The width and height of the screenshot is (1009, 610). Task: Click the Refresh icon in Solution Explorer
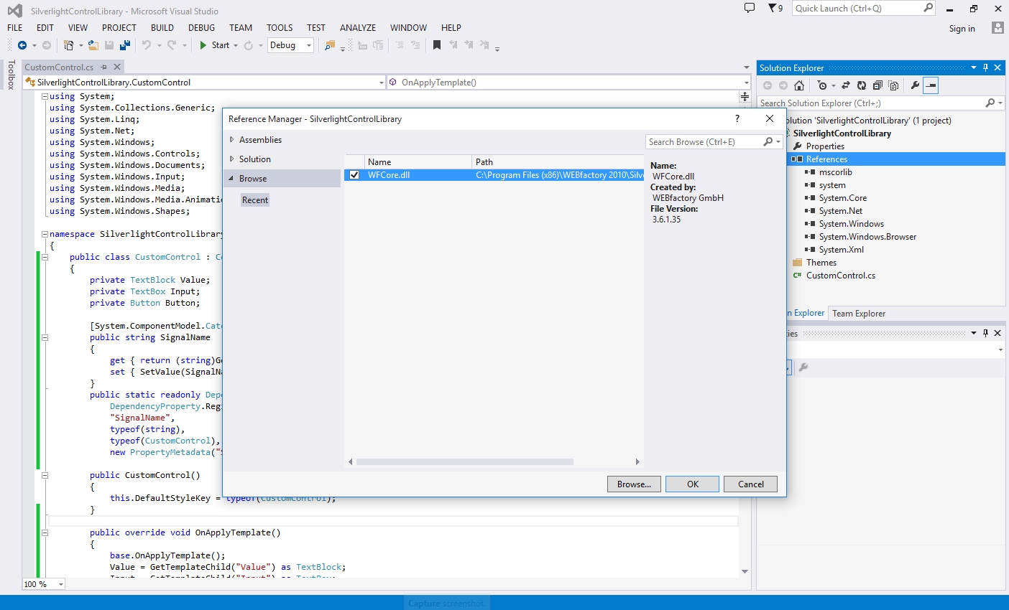861,85
